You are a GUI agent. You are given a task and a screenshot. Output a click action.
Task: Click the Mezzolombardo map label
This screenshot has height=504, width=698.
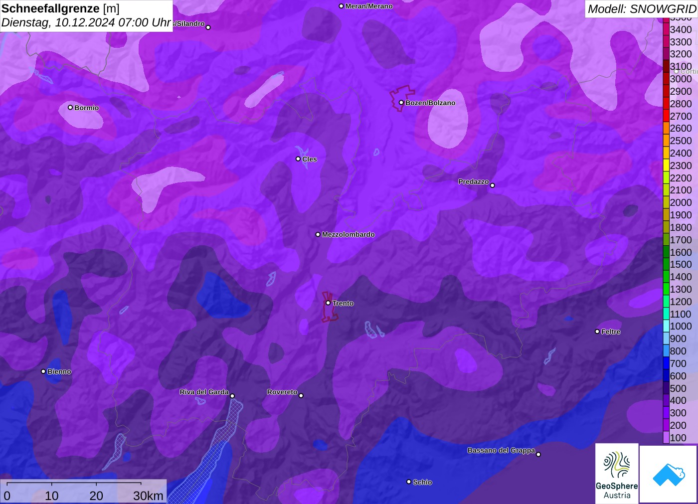[x=348, y=234]
